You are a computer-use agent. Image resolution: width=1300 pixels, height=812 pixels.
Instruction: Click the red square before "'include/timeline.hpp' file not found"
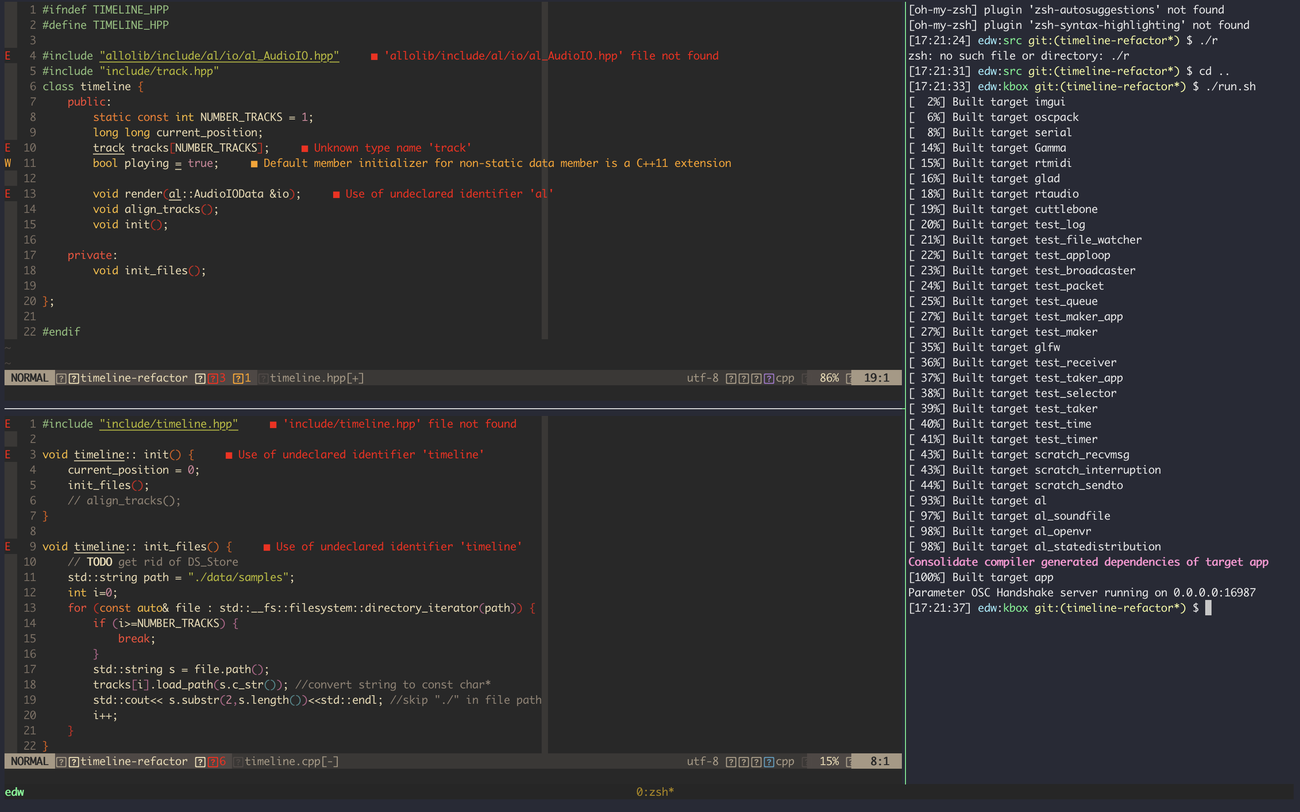coord(273,424)
